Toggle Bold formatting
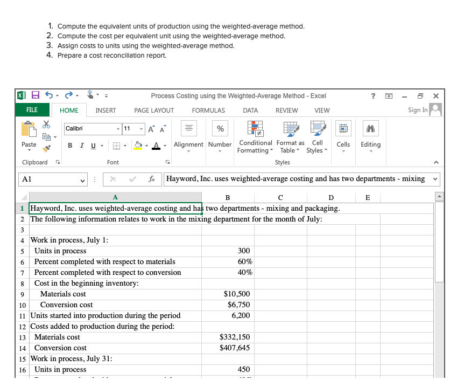Viewport: 471px width, 387px height. click(x=70, y=146)
